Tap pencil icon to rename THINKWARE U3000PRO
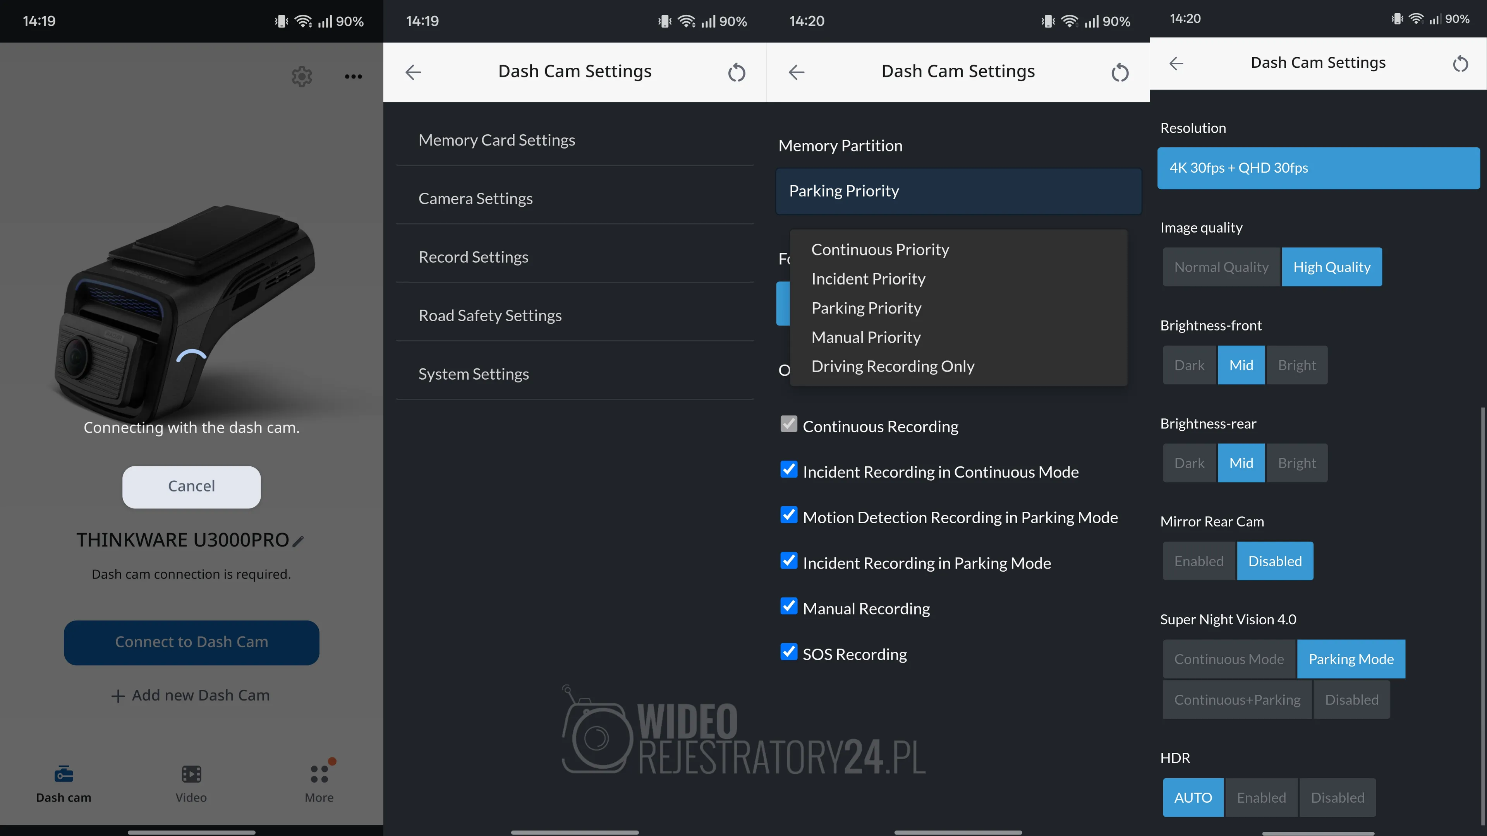The width and height of the screenshot is (1487, 836). point(299,541)
